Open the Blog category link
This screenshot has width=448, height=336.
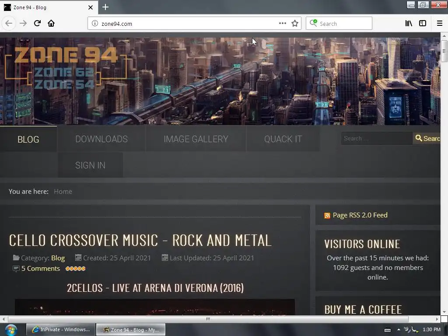[58, 258]
